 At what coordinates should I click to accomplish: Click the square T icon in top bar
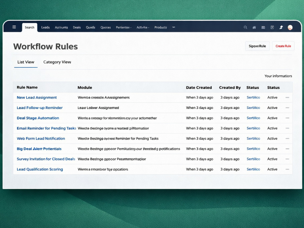(x=272, y=27)
